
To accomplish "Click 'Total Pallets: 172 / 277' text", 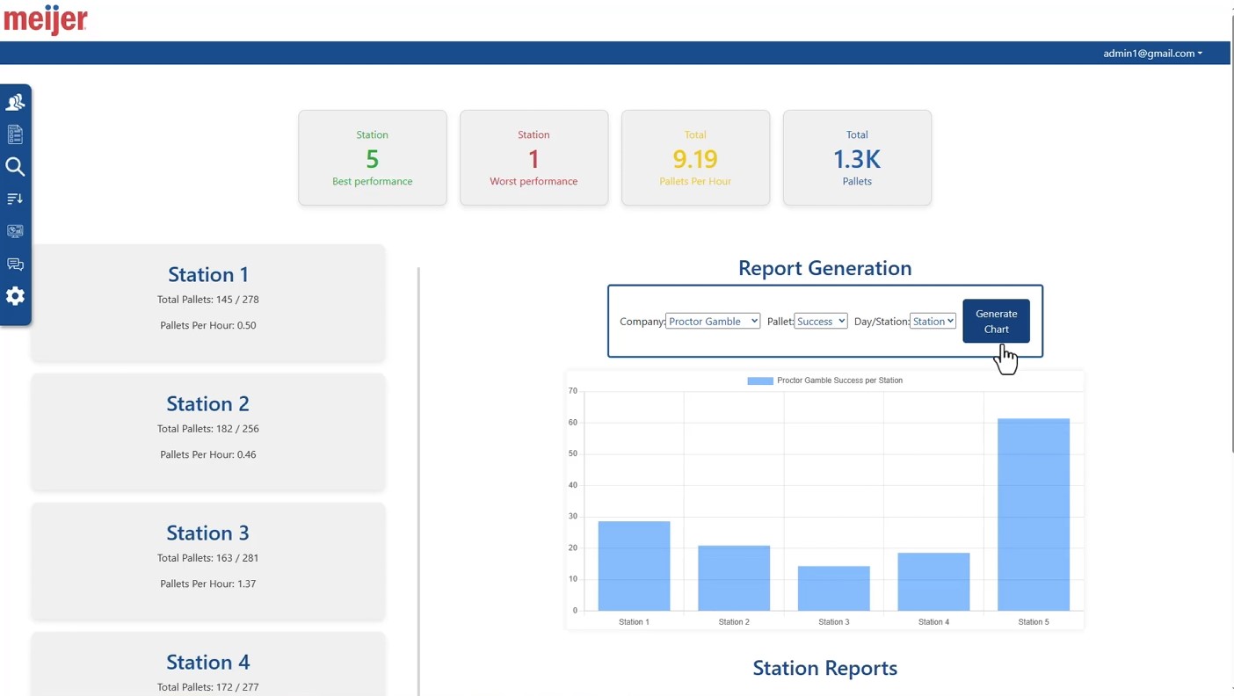I will 208,687.
